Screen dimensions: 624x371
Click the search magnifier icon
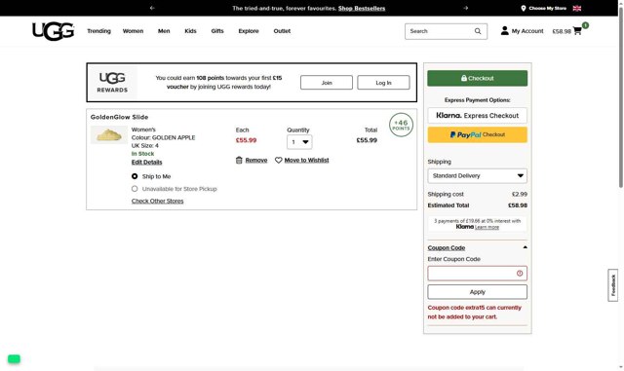pyautogui.click(x=478, y=31)
